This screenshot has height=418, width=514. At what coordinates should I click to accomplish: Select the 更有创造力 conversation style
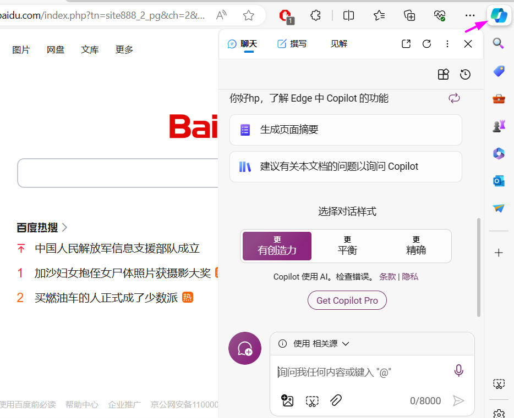coord(277,246)
